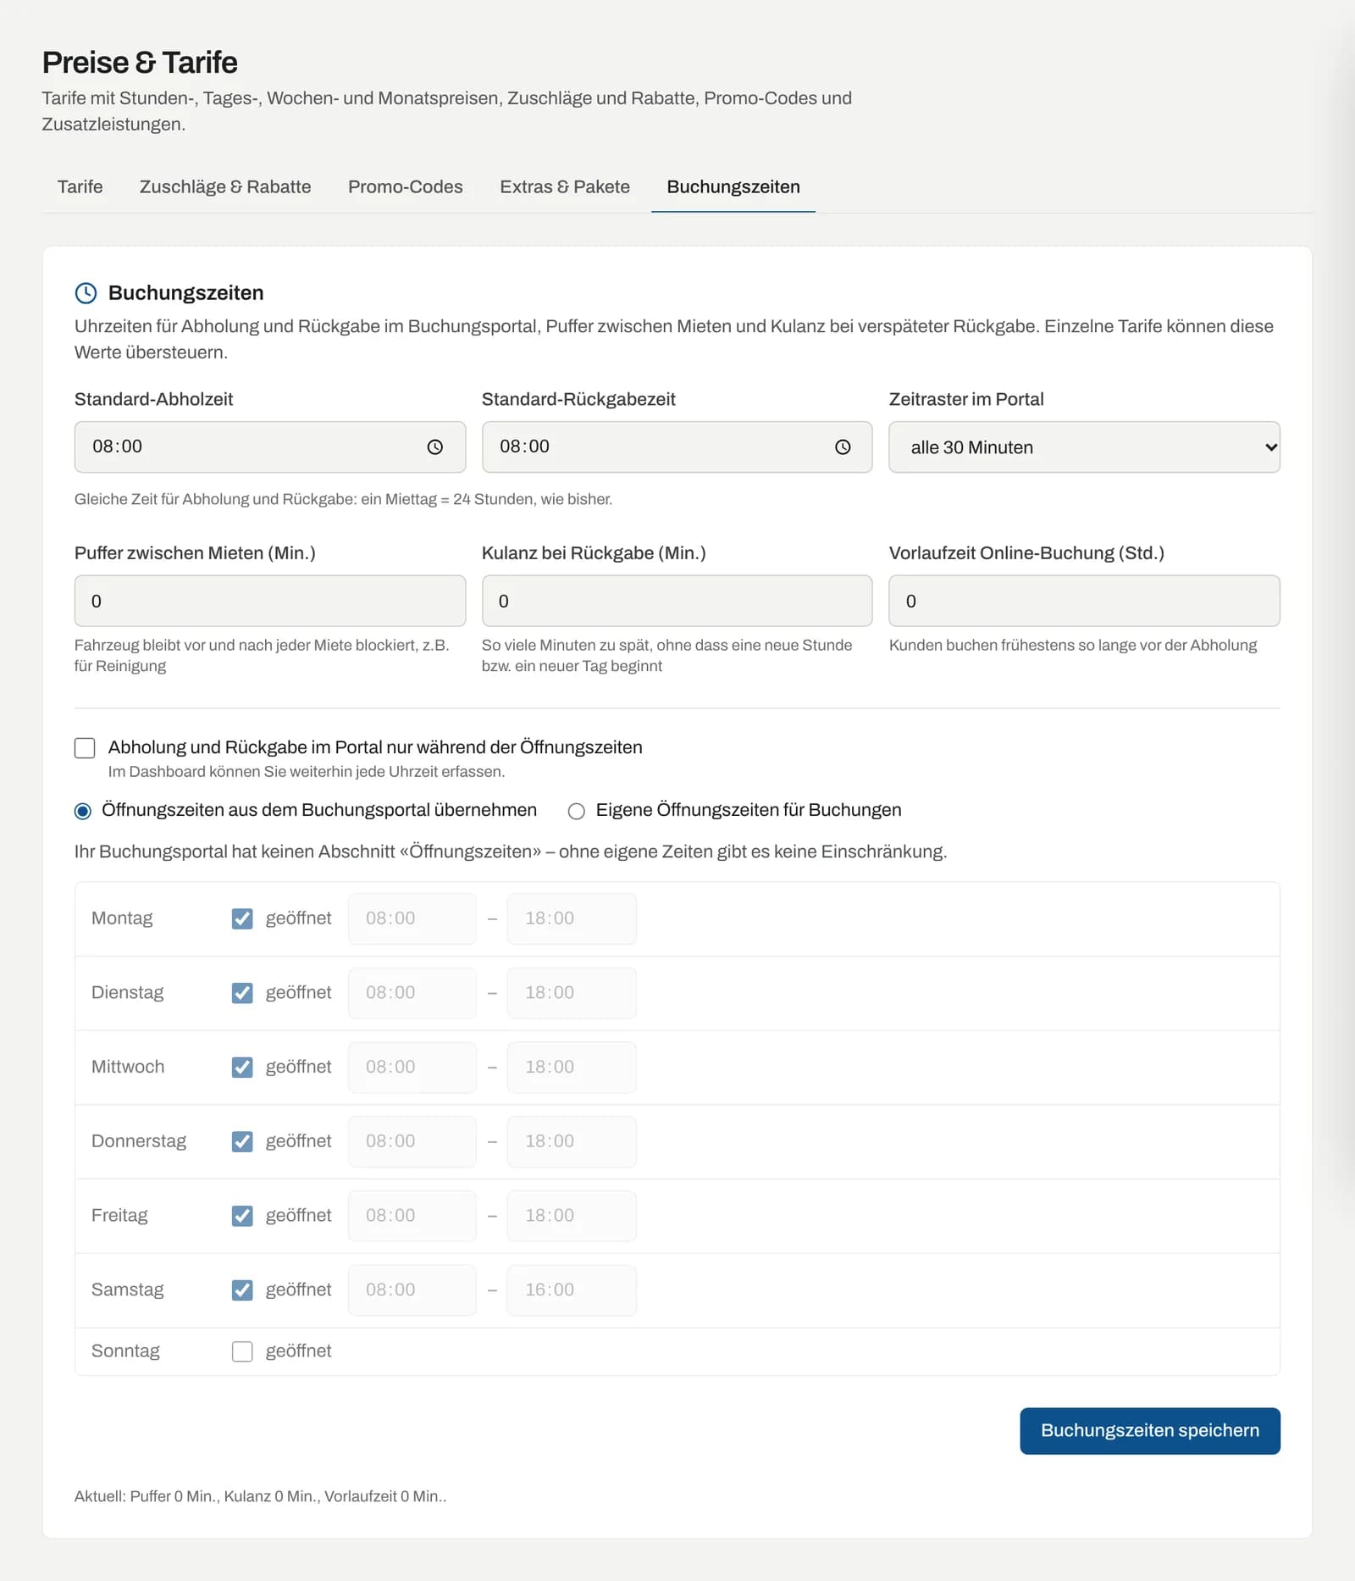This screenshot has width=1355, height=1581.
Task: Focus the Vorlaufzeit Online-Buchung input
Action: [1084, 601]
